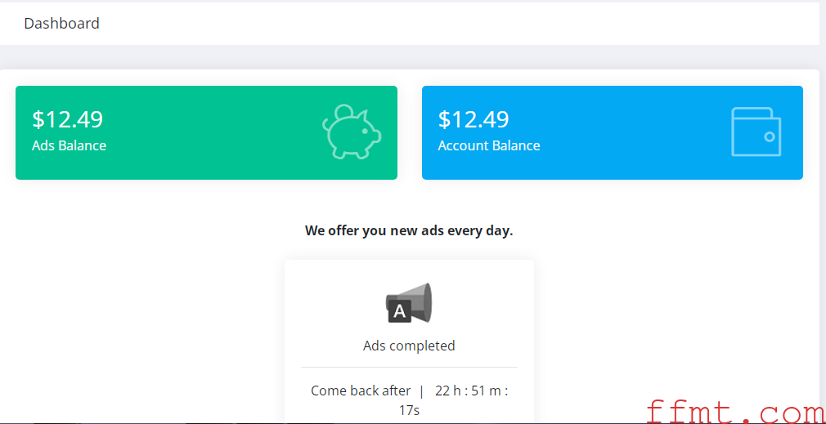This screenshot has width=826, height=424.
Task: Click the blue Account Balance card
Action: click(612, 132)
